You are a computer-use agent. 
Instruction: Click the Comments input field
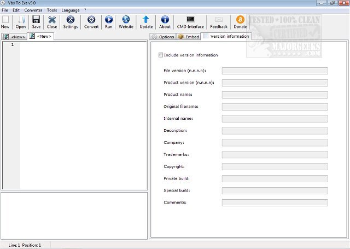(275, 203)
